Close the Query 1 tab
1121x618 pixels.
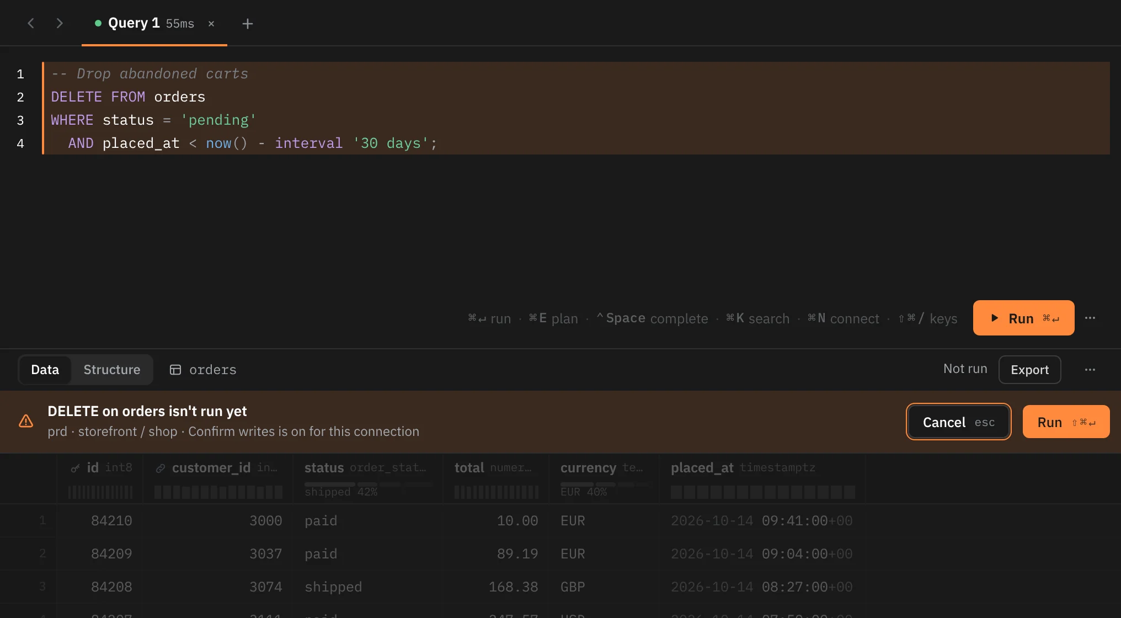(211, 24)
